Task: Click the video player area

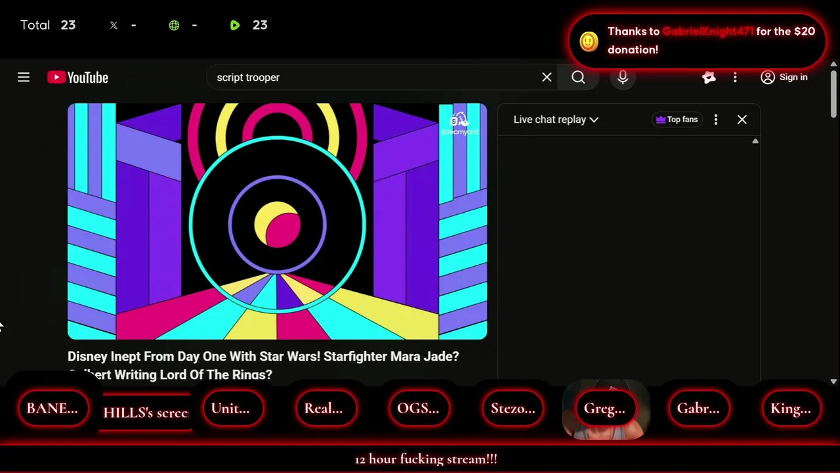Action: pyautogui.click(x=278, y=221)
